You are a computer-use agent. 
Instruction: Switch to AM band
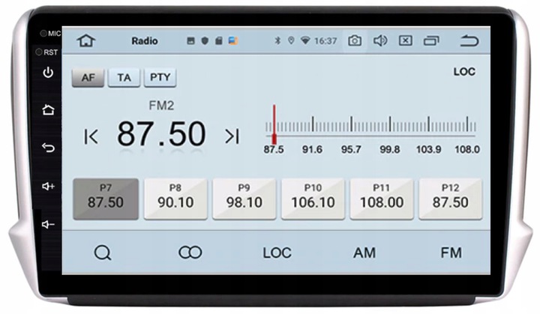[364, 253]
